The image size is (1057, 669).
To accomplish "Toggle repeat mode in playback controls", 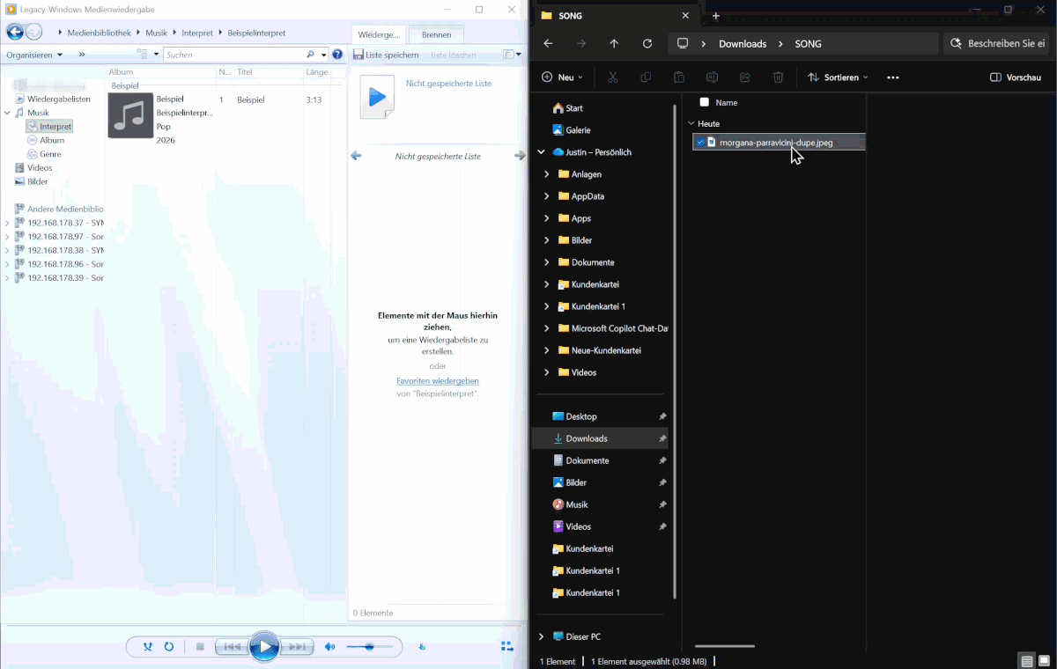I will coord(169,647).
